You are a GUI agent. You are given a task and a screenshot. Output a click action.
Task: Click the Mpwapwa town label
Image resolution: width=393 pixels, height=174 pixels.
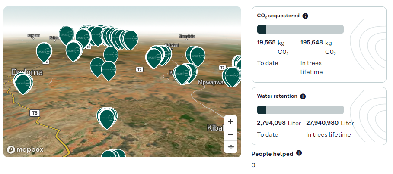click(x=211, y=82)
